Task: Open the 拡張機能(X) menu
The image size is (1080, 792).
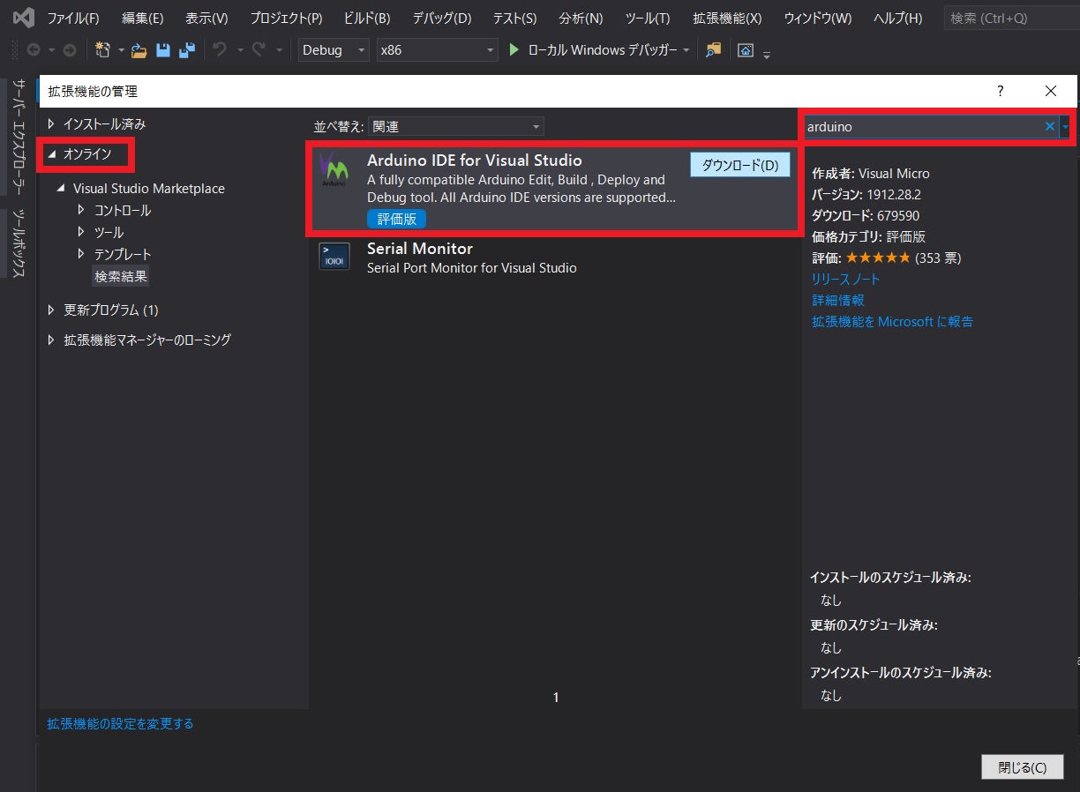Action: coord(727,18)
